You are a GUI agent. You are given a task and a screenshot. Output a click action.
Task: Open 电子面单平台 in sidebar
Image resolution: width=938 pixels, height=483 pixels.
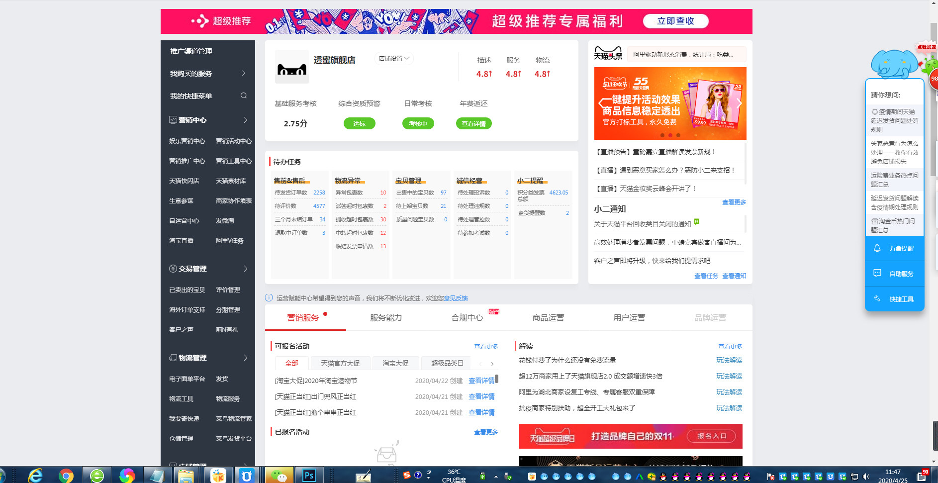(x=187, y=379)
